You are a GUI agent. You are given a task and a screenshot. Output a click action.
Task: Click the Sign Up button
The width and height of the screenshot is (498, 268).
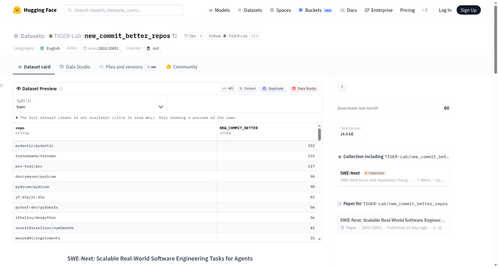point(468,10)
